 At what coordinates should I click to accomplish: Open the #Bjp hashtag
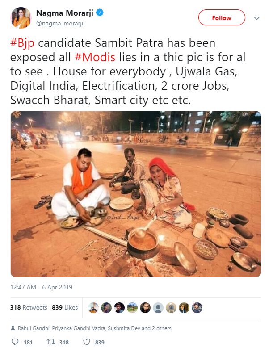pos(22,43)
